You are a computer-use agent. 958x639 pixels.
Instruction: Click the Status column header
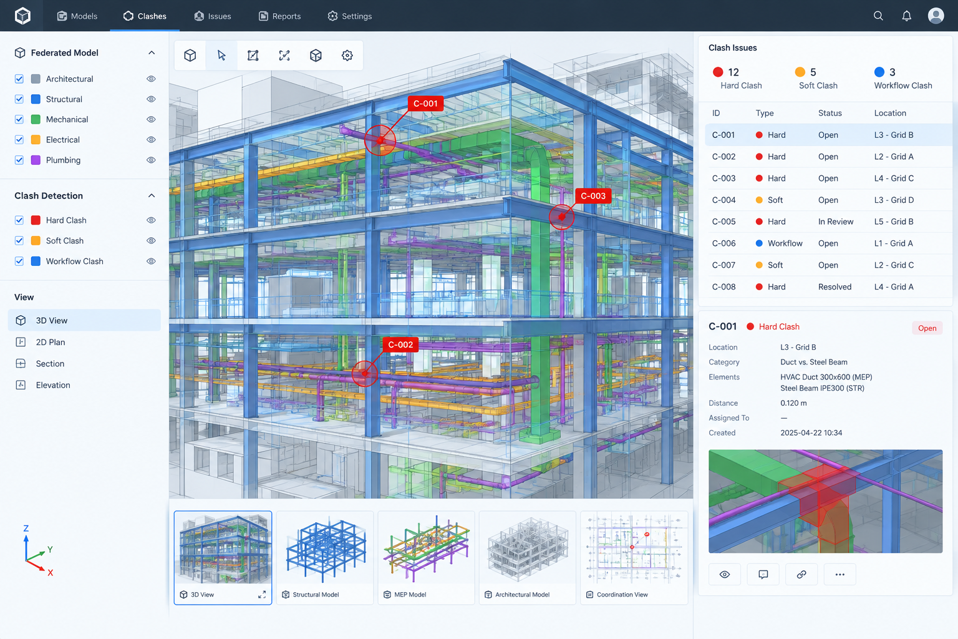[x=830, y=113]
